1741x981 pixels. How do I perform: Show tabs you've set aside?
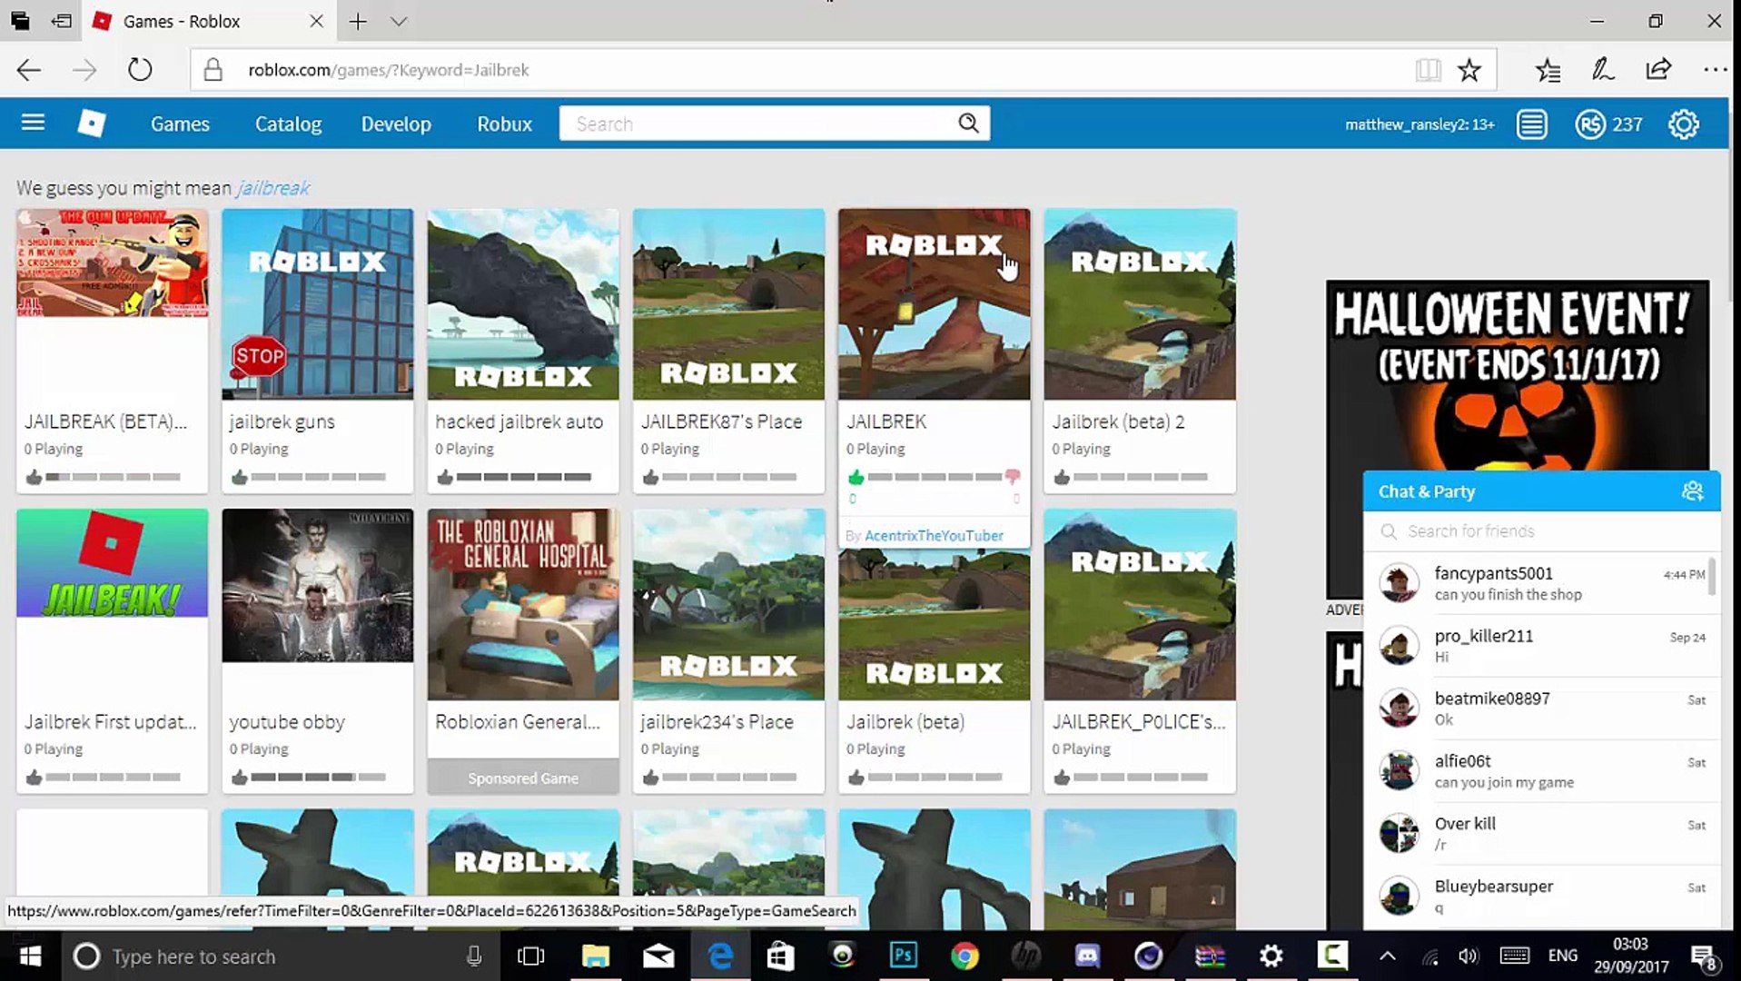tap(20, 21)
